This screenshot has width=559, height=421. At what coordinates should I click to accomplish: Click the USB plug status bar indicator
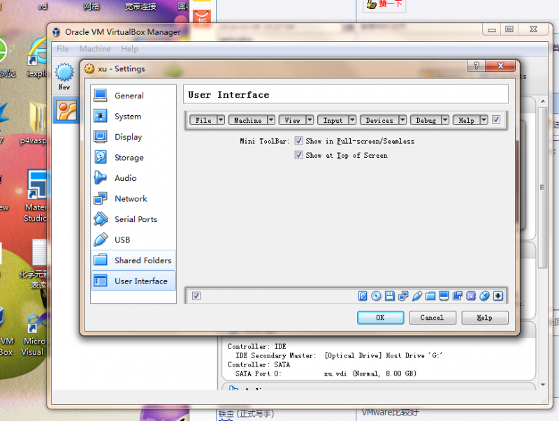point(416,296)
